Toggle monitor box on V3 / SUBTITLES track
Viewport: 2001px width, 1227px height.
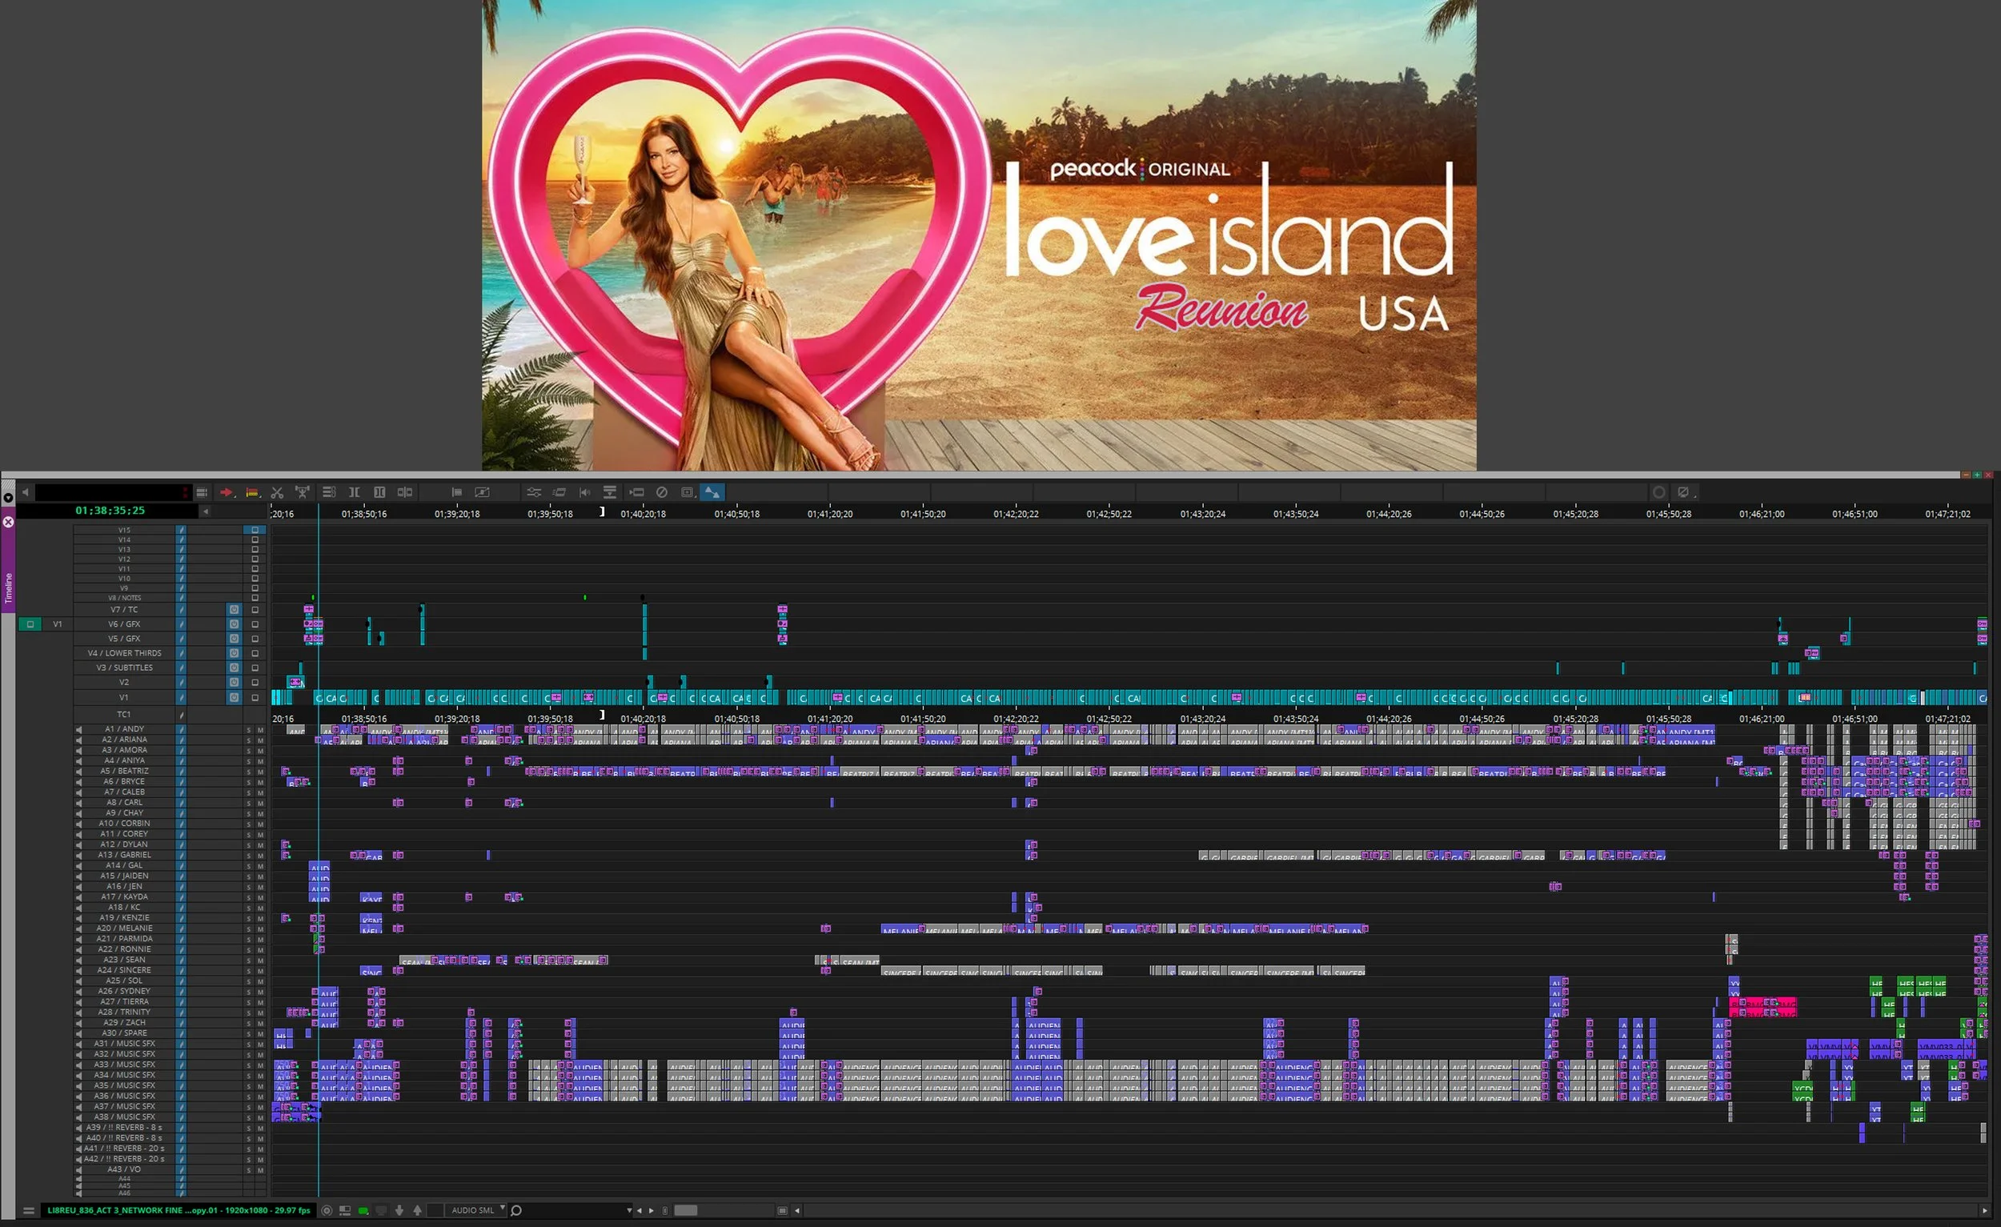[255, 668]
